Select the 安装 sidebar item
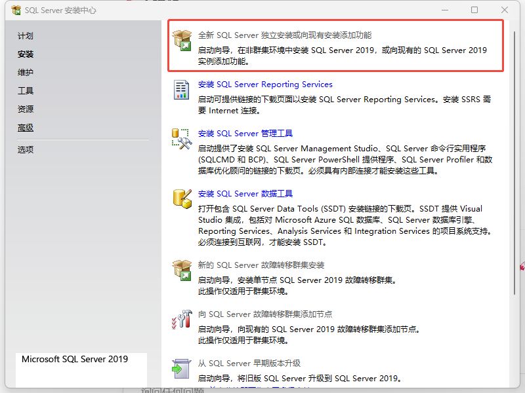 pos(26,54)
